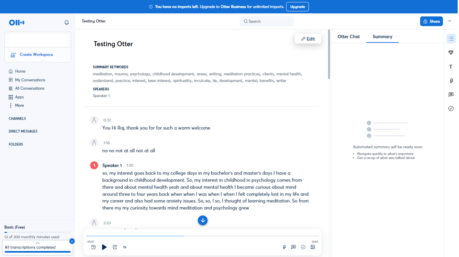The height and width of the screenshot is (257, 459).
Task: Open All Conversations
Action: 27,88
